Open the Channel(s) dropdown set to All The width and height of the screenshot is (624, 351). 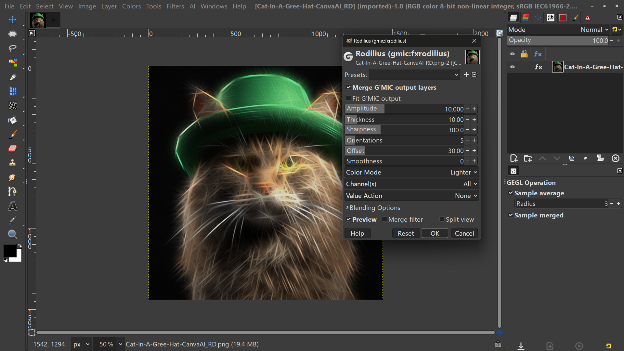pos(411,184)
